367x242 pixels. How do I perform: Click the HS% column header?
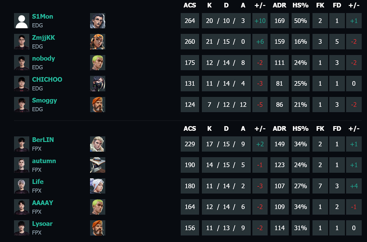tap(300, 5)
